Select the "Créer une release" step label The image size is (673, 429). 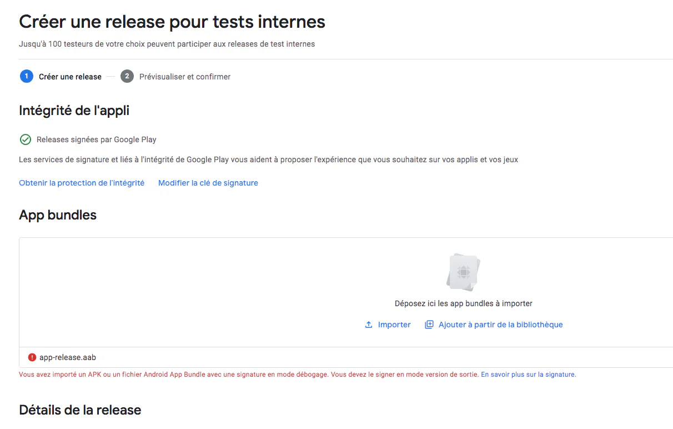[70, 77]
